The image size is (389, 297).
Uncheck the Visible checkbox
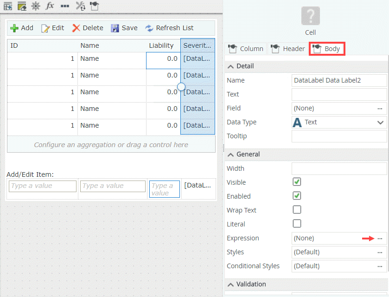coord(297,182)
